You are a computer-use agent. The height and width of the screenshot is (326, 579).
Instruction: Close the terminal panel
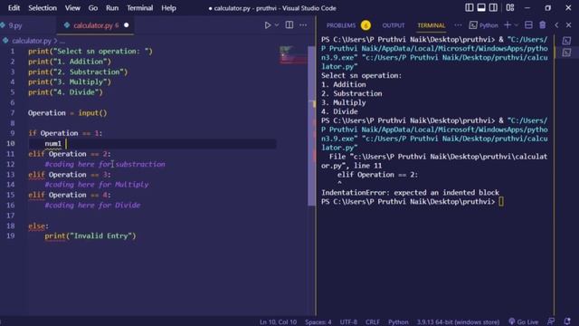pyautogui.click(x=569, y=25)
